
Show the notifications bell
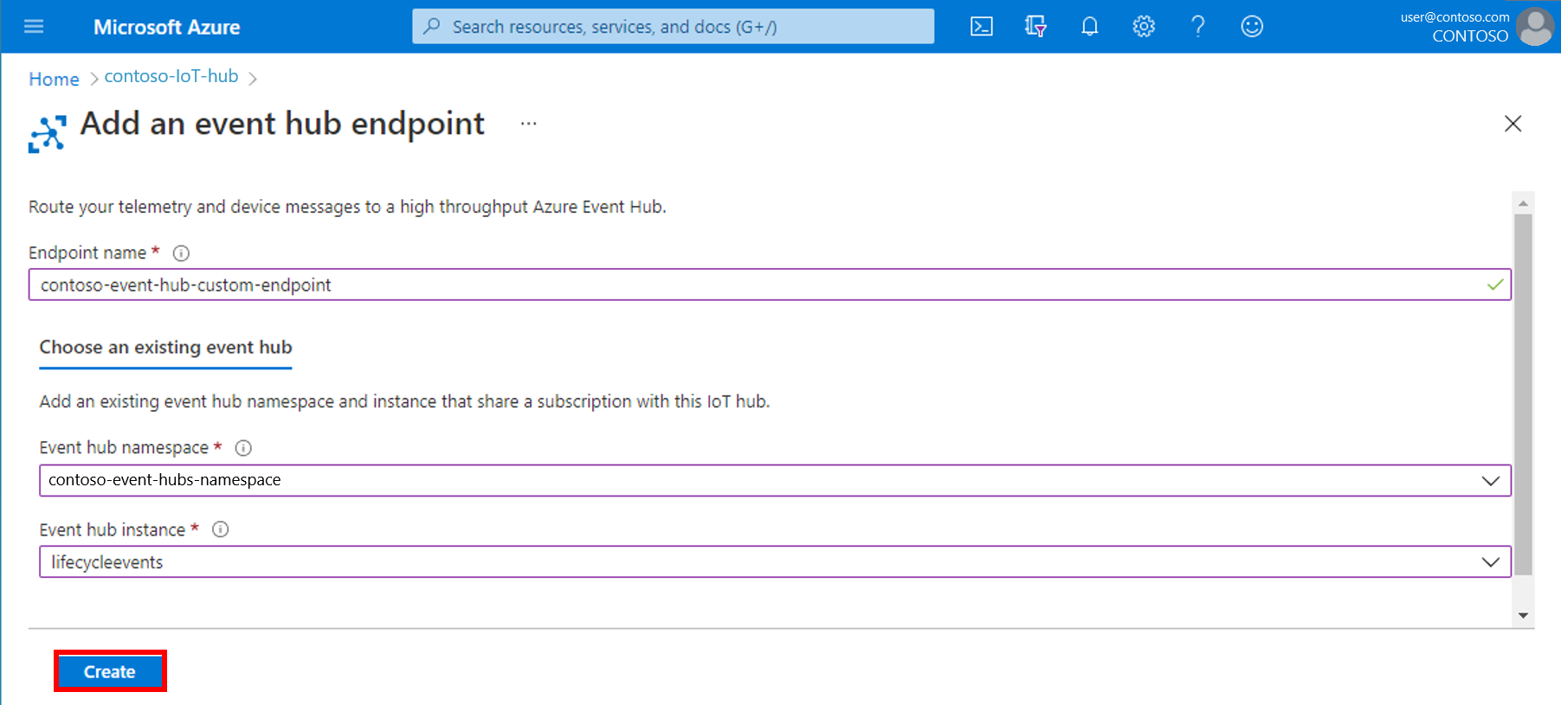pos(1090,27)
